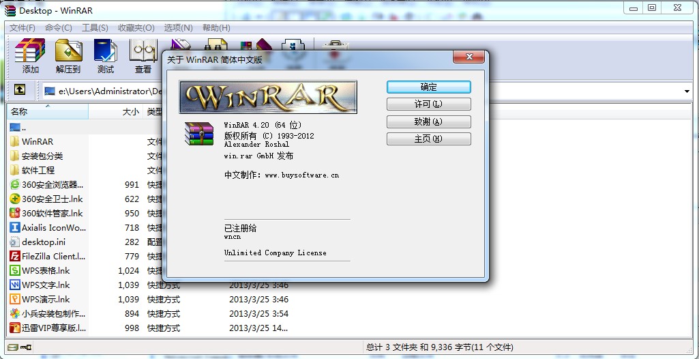
Task: Open the 工具(S) menu
Action: [x=95, y=28]
